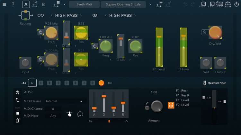The height and width of the screenshot is (135, 241).
Task: Toggle filter 2 power button
Action: pyautogui.click(x=95, y=46)
